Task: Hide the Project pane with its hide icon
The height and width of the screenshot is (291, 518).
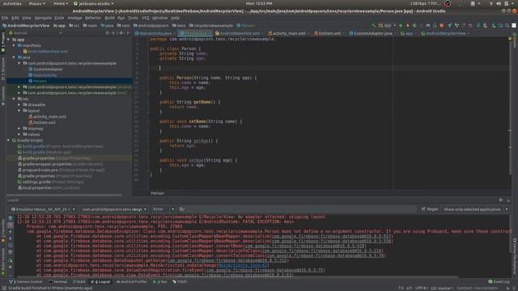Action: pos(128,33)
